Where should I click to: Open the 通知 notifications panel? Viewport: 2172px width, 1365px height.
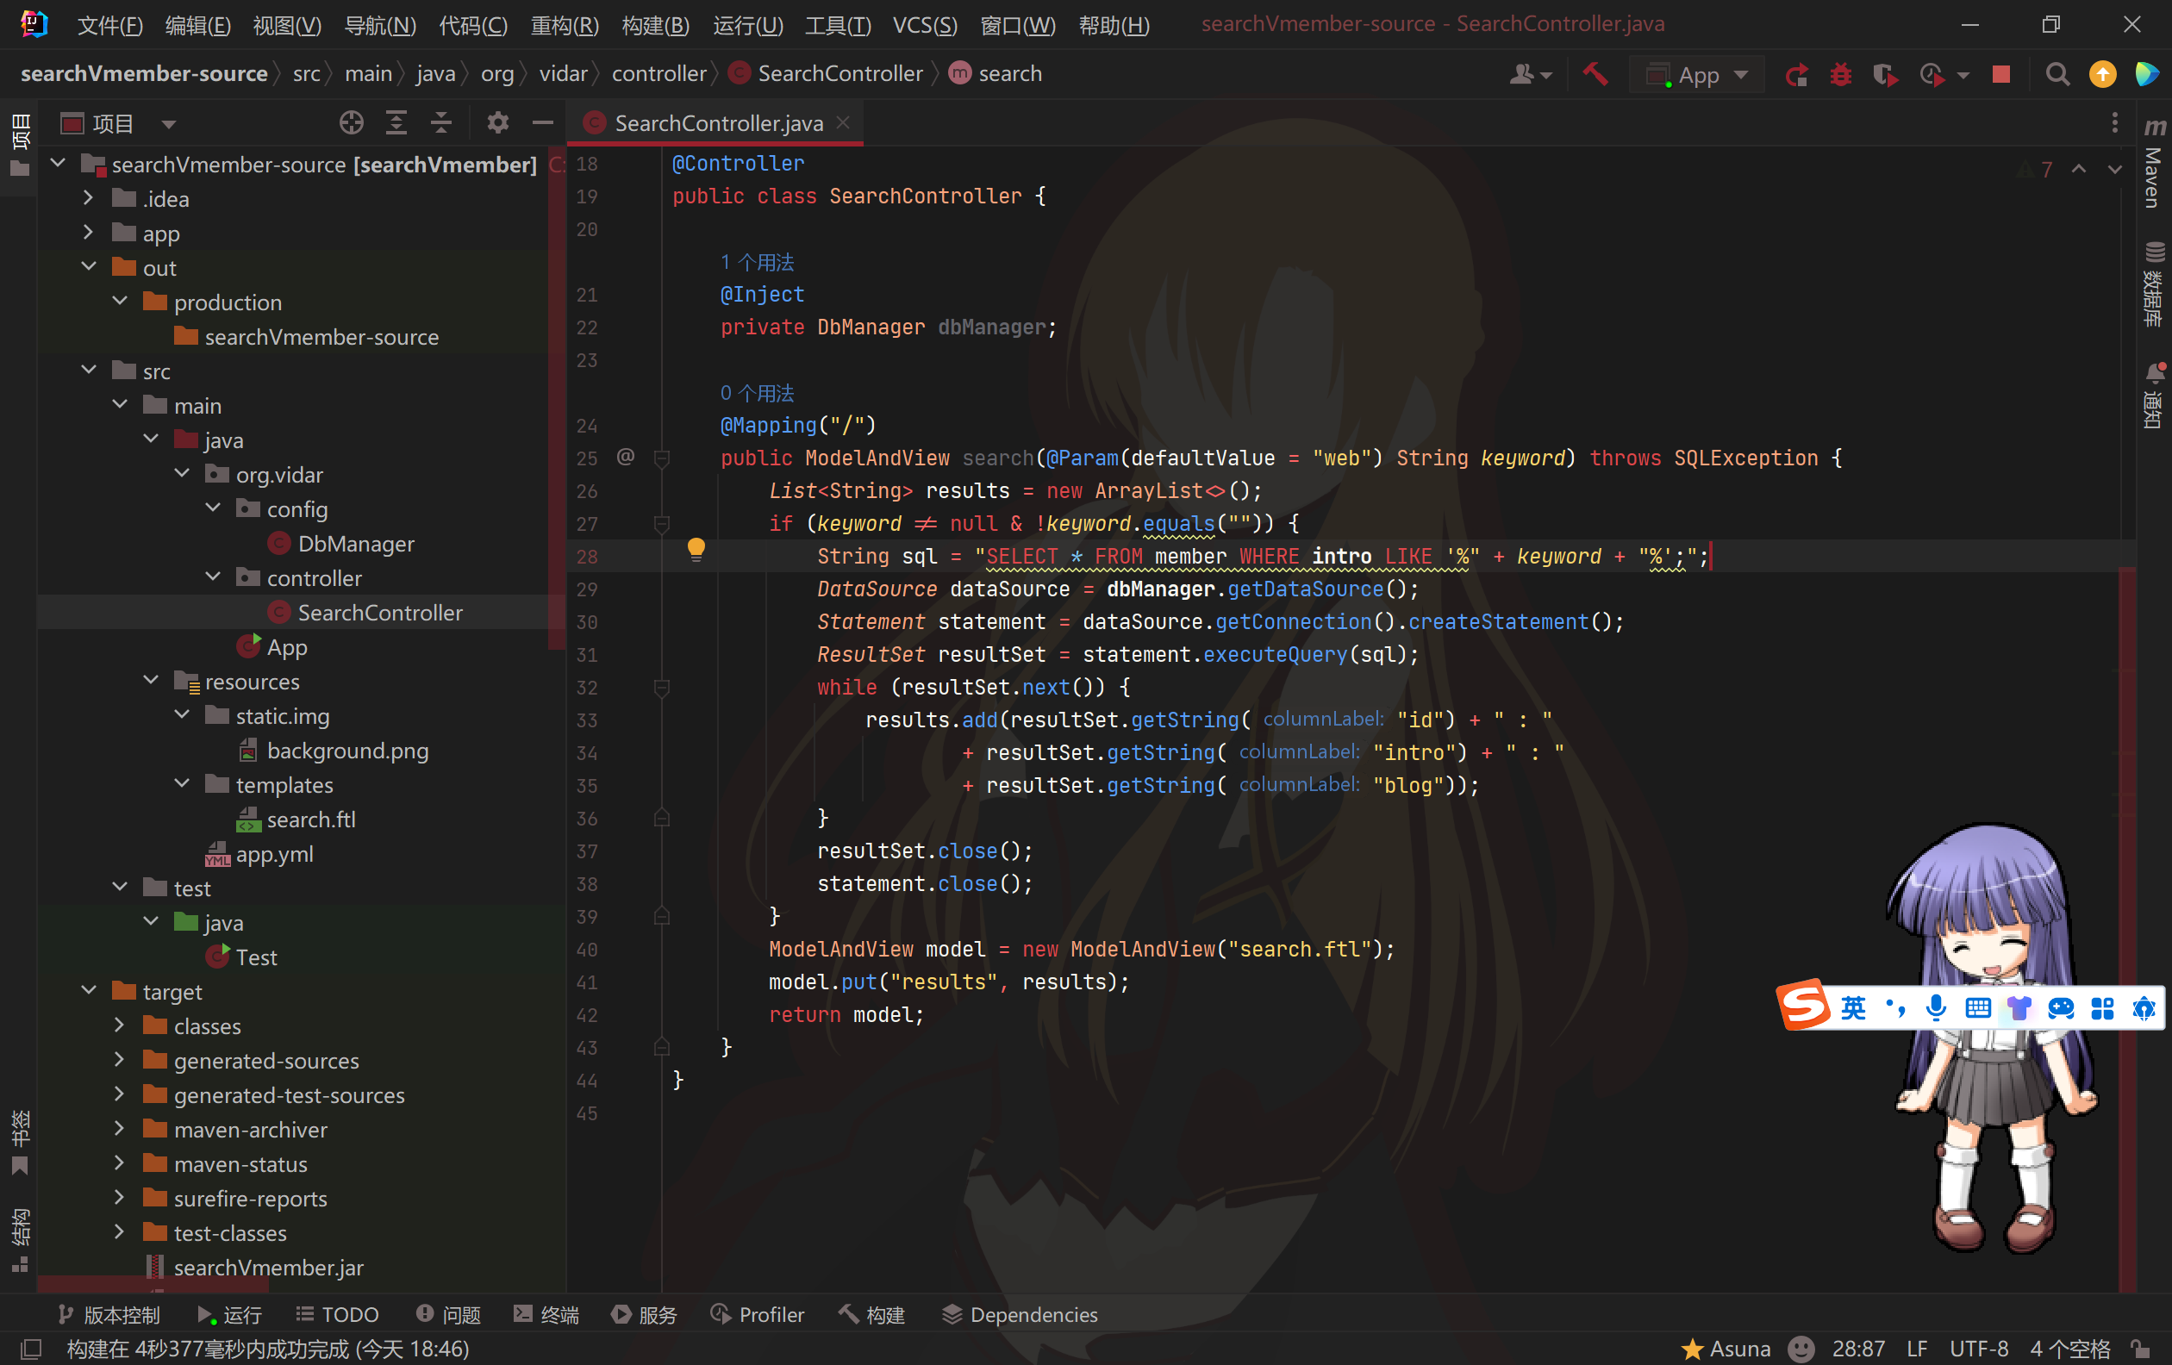(x=2154, y=396)
